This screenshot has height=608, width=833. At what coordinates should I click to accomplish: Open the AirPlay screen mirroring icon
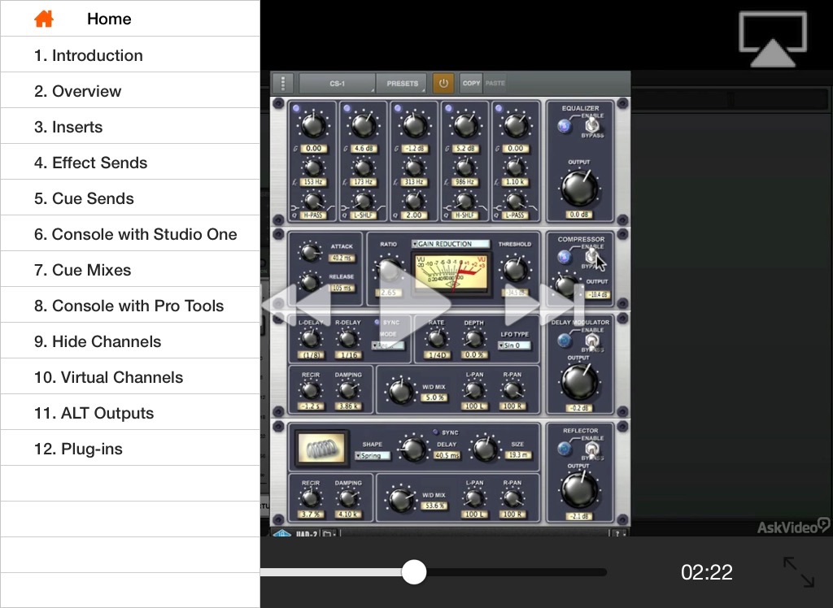coord(772,39)
